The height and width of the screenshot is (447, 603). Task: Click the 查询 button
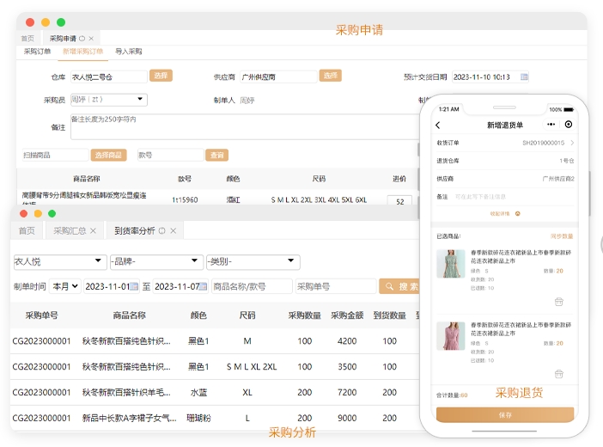click(217, 155)
